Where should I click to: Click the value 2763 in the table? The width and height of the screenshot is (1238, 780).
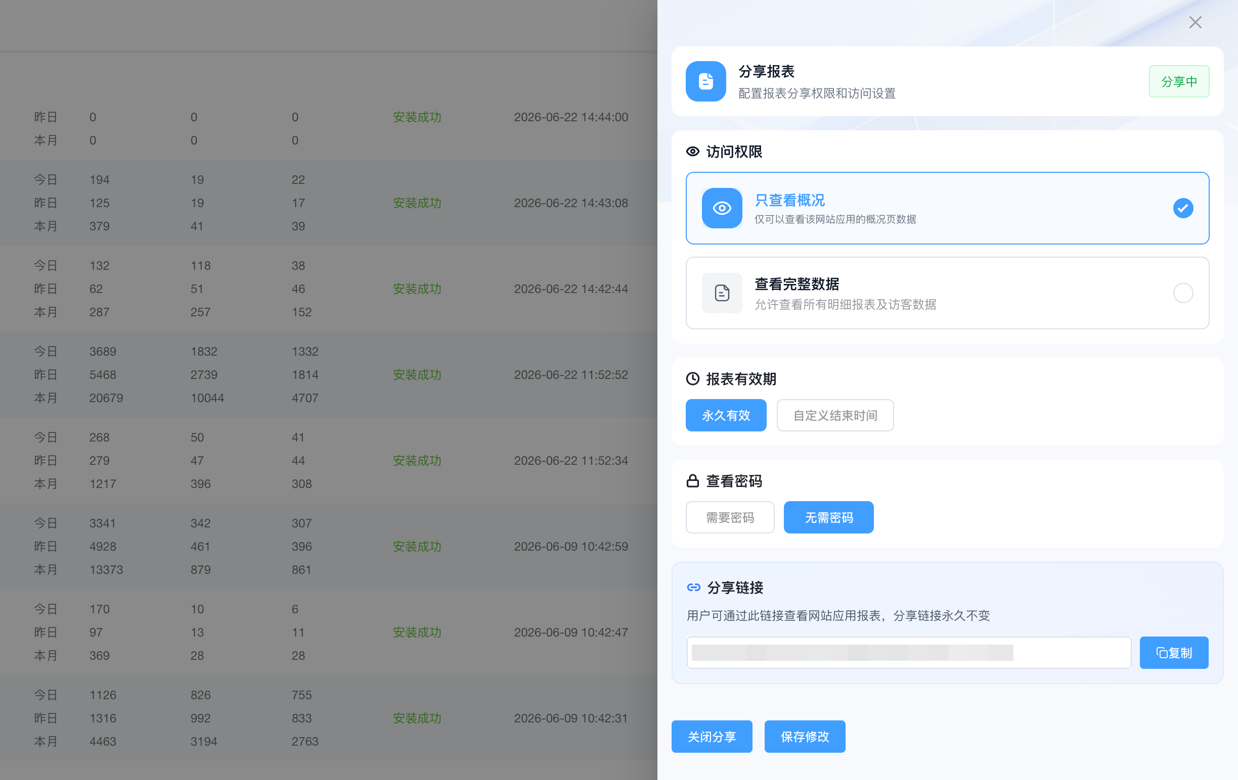tap(305, 741)
